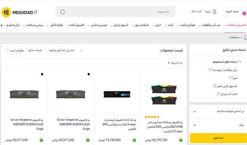This screenshot has height=145, width=247.
Task: Add the leftmost Corsair Vengeance RAM to cart
Action: tap(41, 140)
